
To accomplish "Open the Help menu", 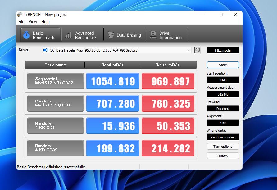I will (45, 21).
